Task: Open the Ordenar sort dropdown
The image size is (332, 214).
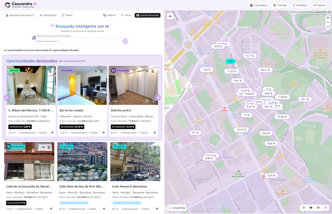Action: click(109, 15)
